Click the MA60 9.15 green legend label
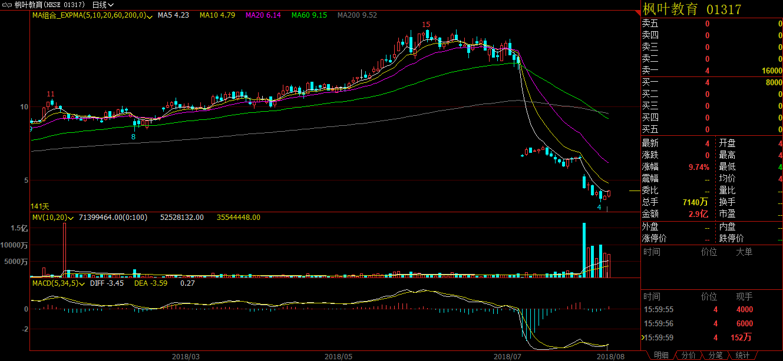This screenshot has width=783, height=361. (309, 15)
